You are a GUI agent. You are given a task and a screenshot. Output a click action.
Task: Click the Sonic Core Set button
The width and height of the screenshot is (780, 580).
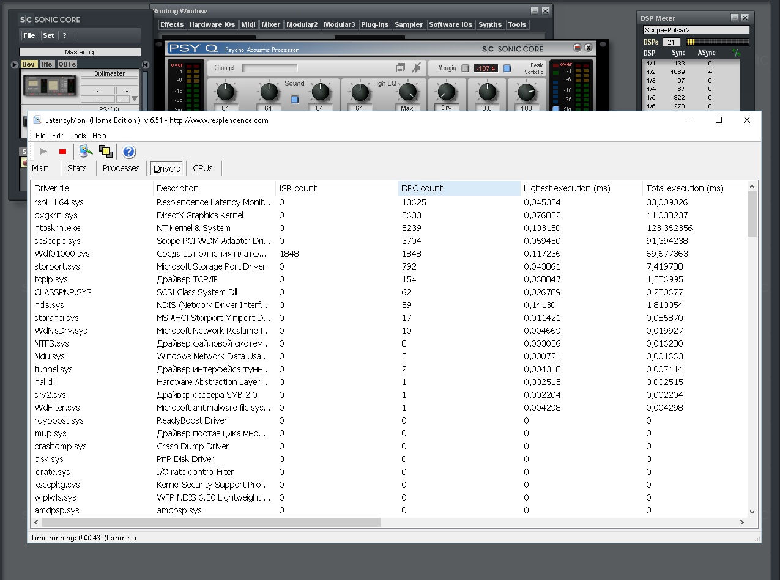(49, 35)
